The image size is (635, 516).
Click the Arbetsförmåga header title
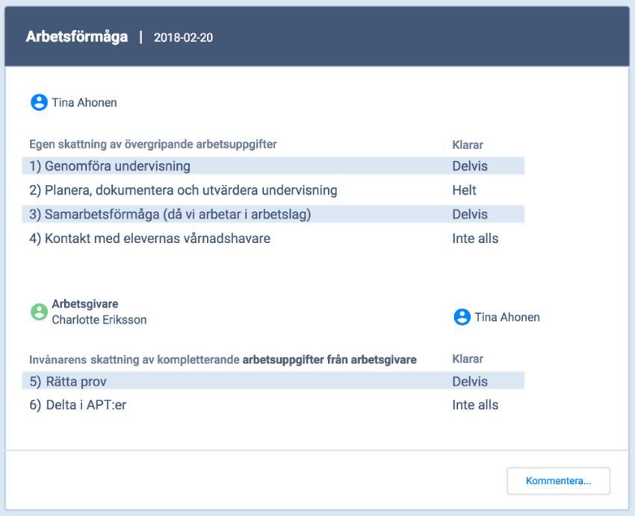77,37
